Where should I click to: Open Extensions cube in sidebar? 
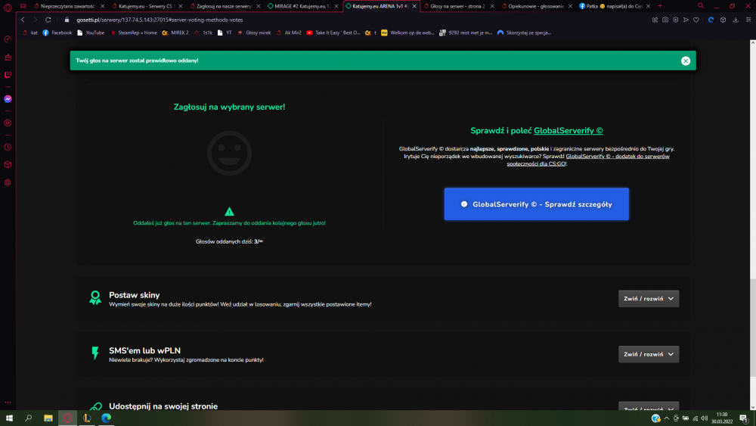click(8, 164)
